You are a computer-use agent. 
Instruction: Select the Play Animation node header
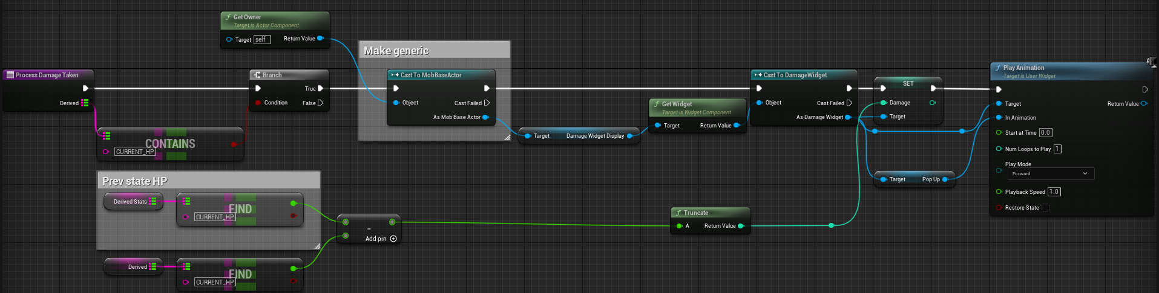[1071, 71]
